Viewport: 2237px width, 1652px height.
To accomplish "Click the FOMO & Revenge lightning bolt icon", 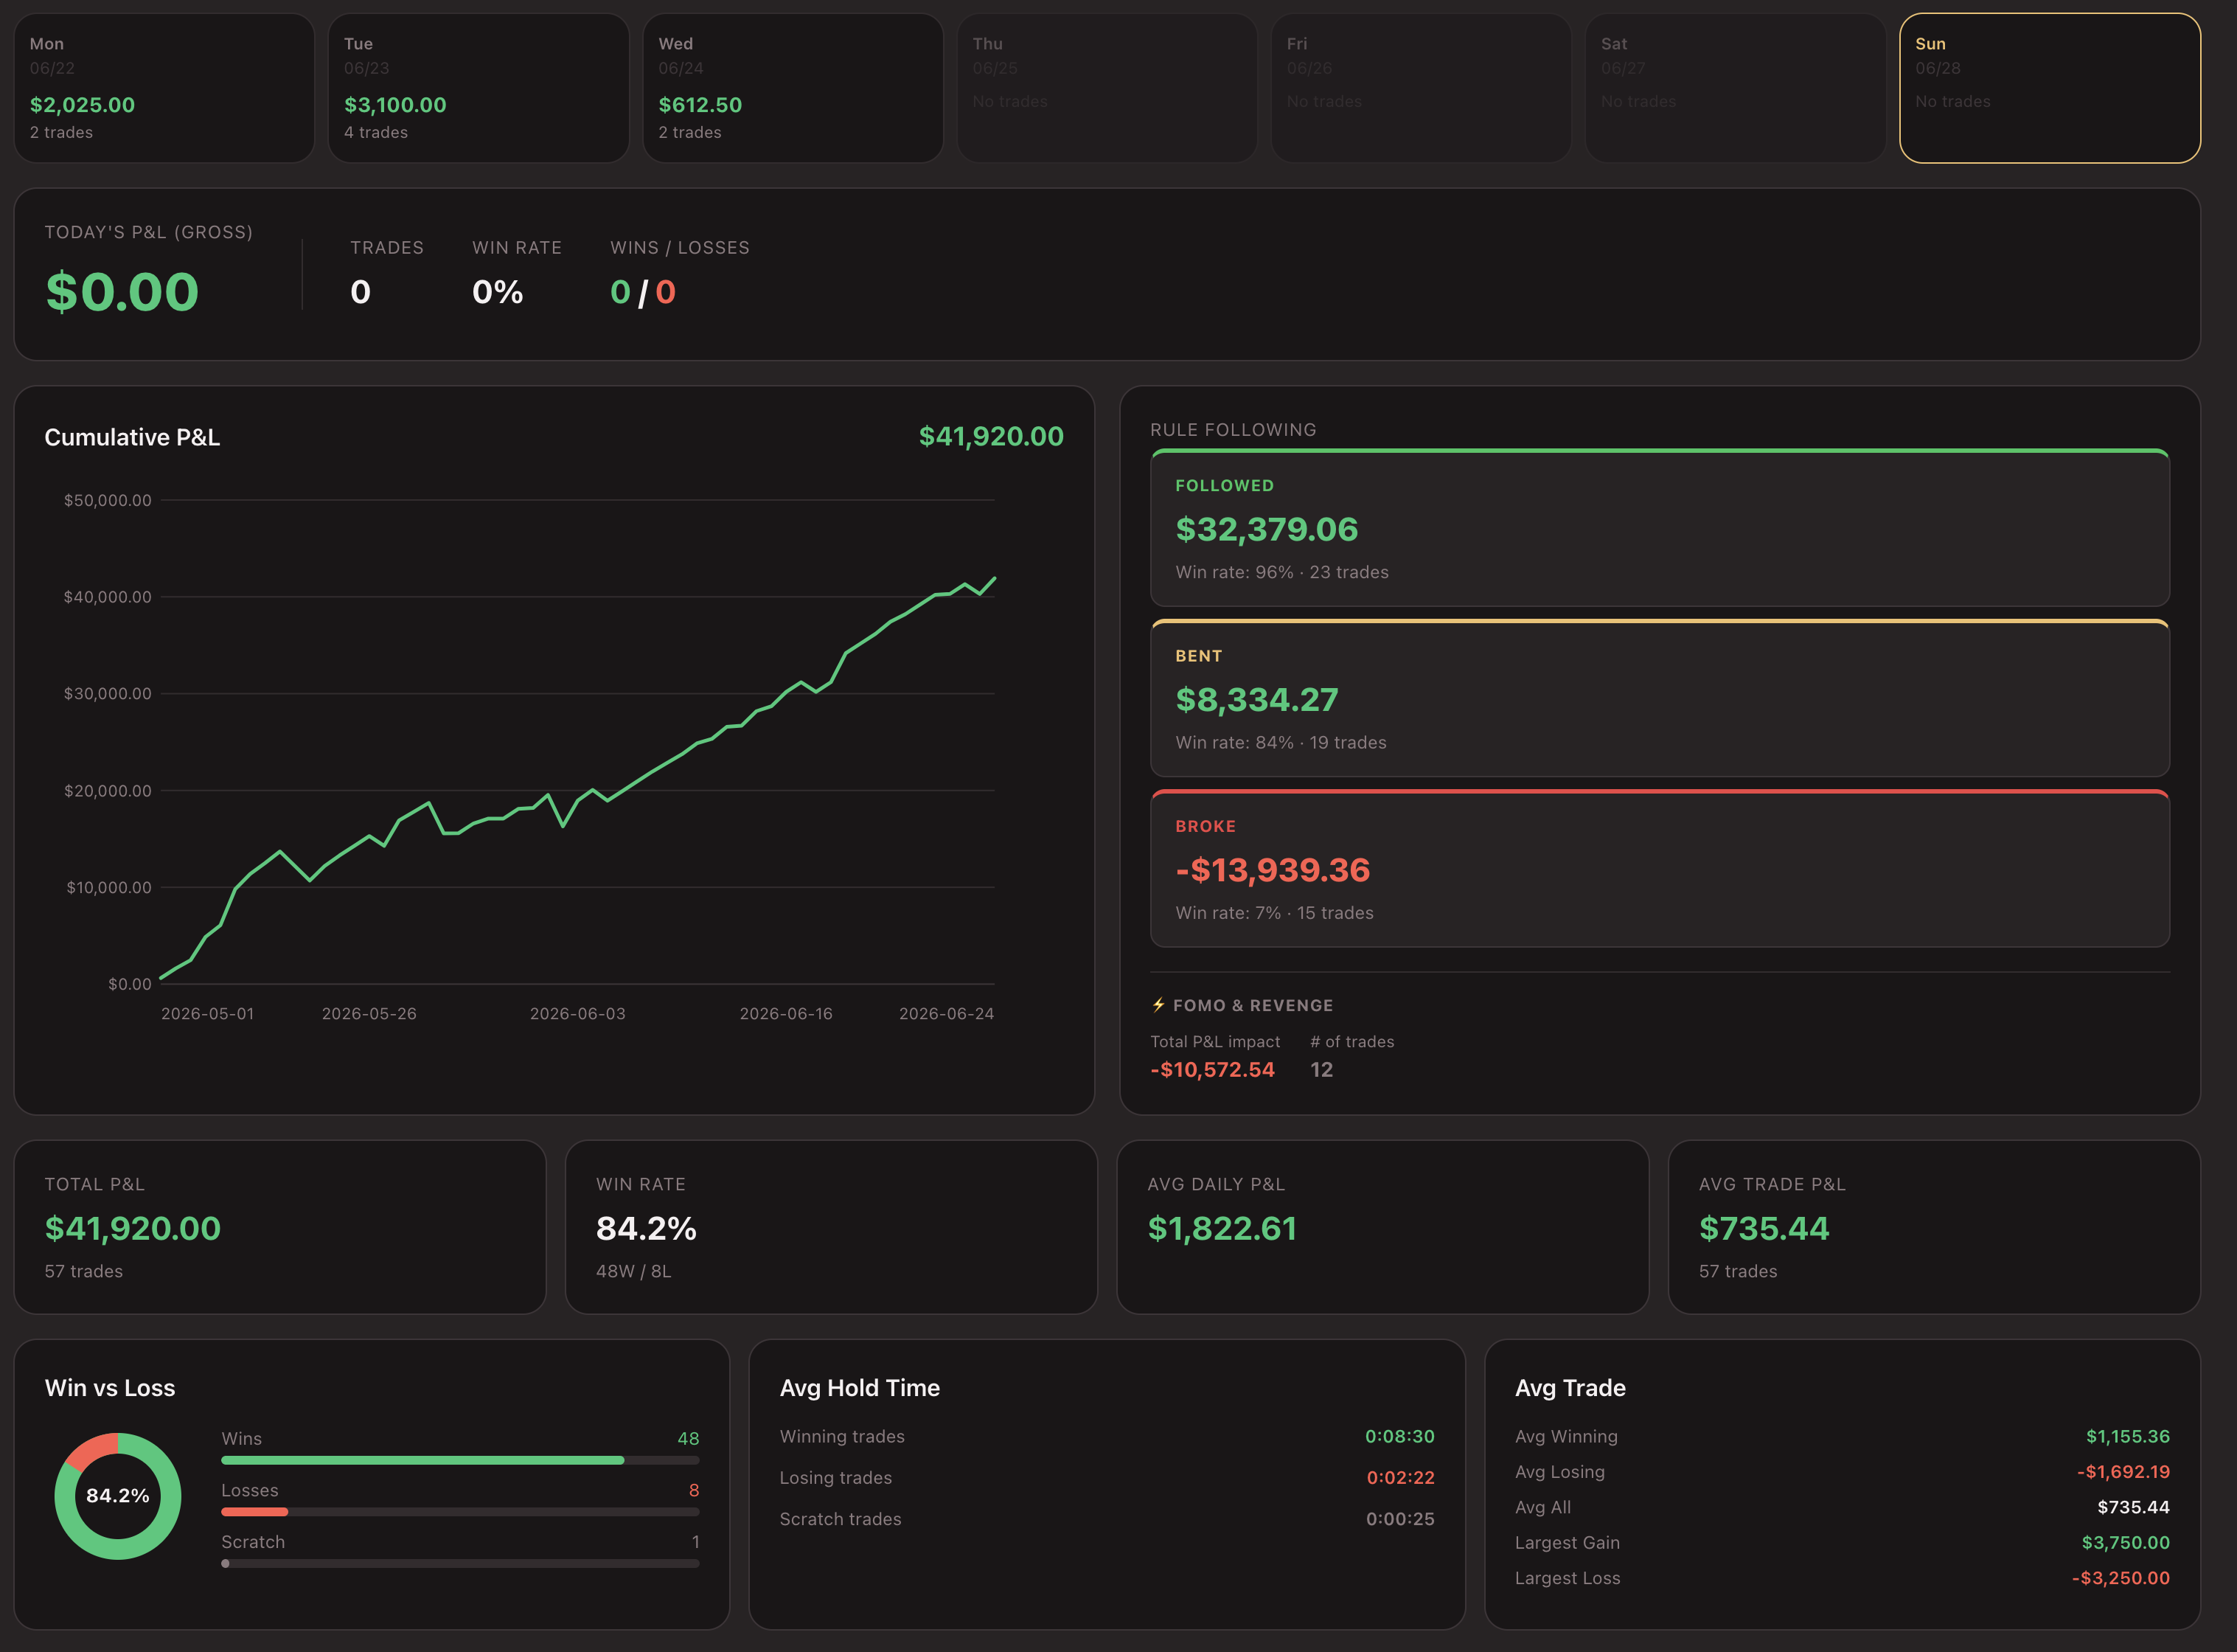I will 1158,1005.
